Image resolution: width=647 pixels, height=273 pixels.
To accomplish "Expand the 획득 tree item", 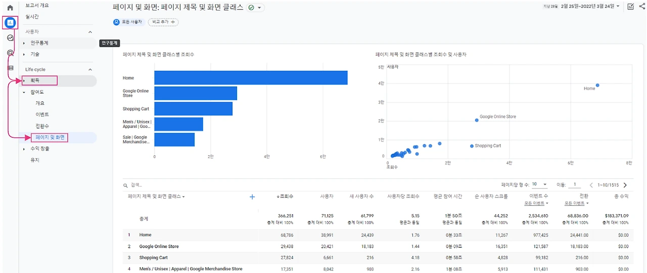I will [24, 80].
